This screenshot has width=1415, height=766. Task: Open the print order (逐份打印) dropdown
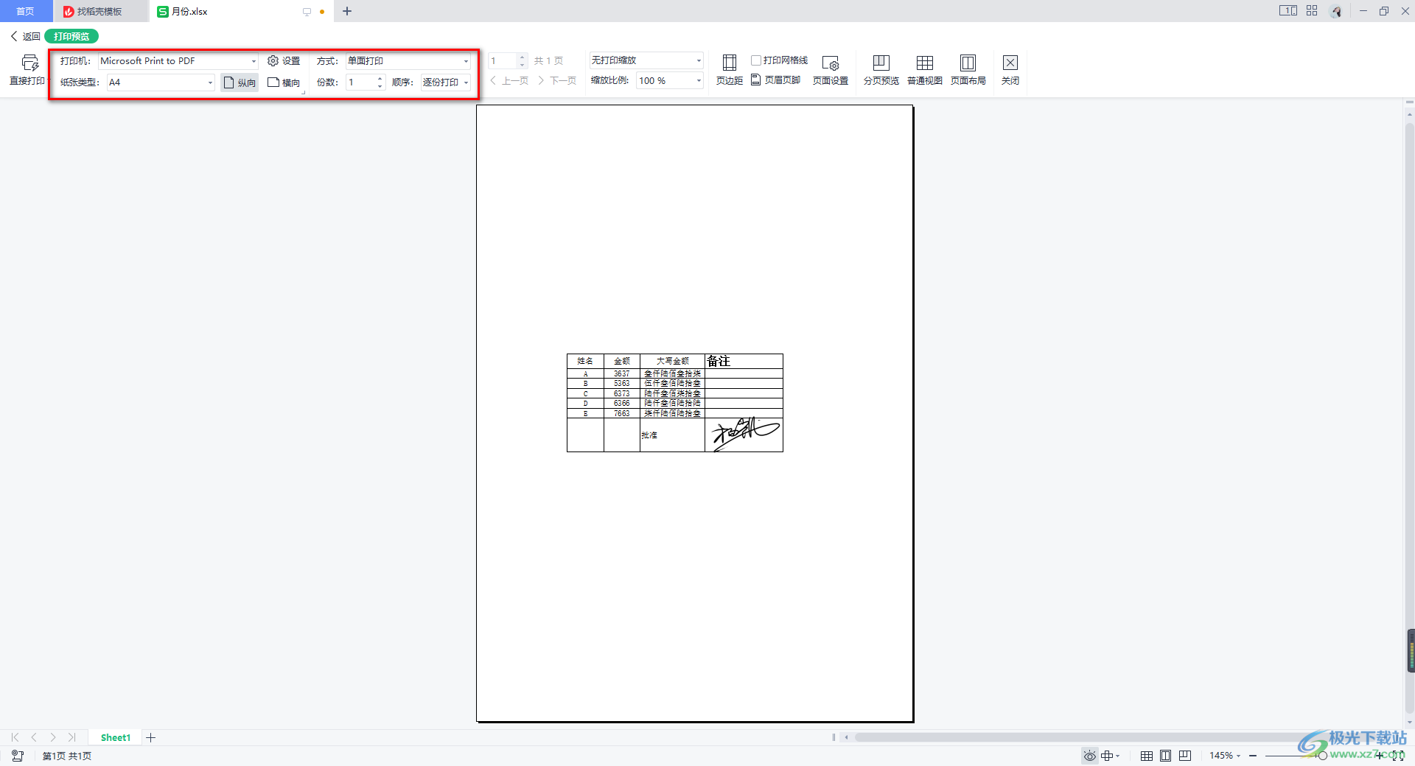click(x=446, y=82)
